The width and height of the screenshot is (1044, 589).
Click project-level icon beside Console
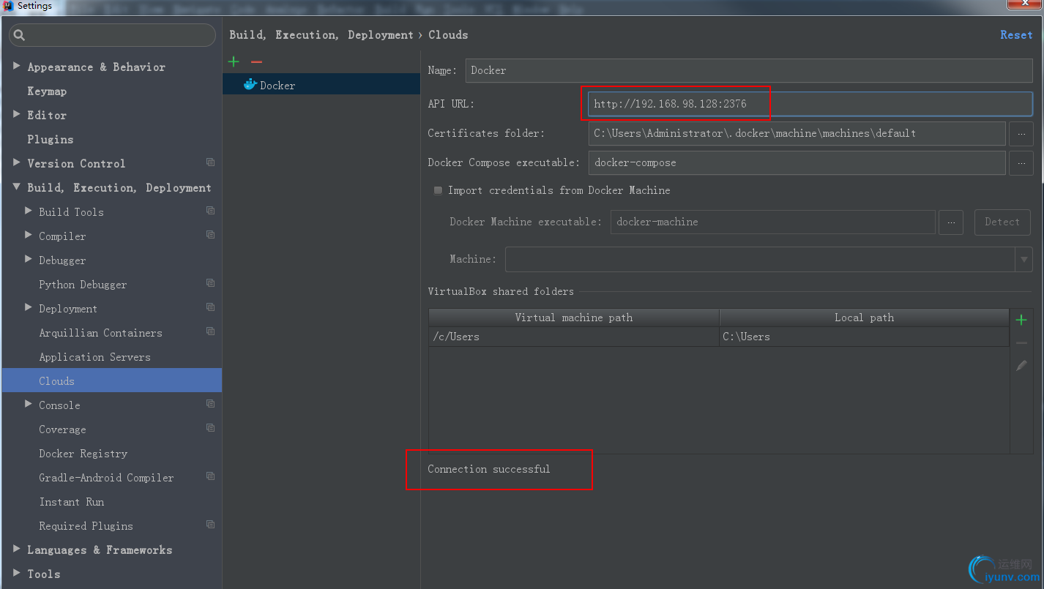(x=210, y=404)
